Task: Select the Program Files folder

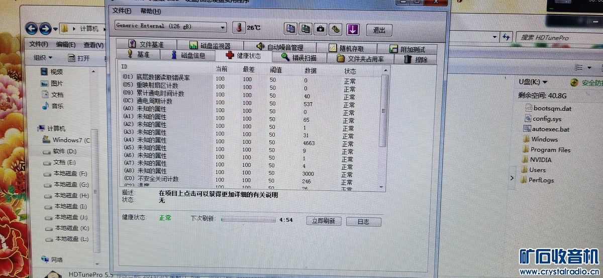Action: (x=546, y=149)
